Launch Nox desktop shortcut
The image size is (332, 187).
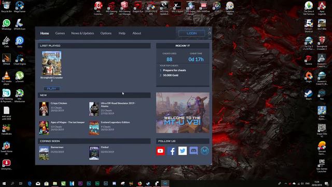coord(322,95)
